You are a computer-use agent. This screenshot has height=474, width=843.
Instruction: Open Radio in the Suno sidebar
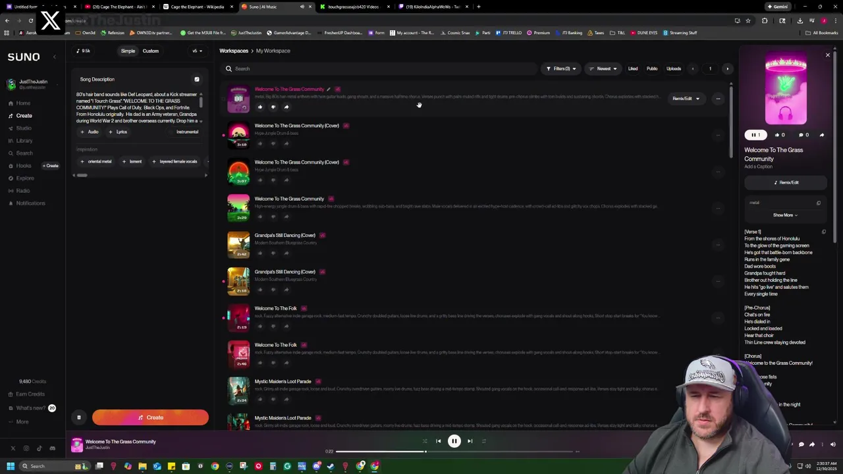pyautogui.click(x=22, y=191)
